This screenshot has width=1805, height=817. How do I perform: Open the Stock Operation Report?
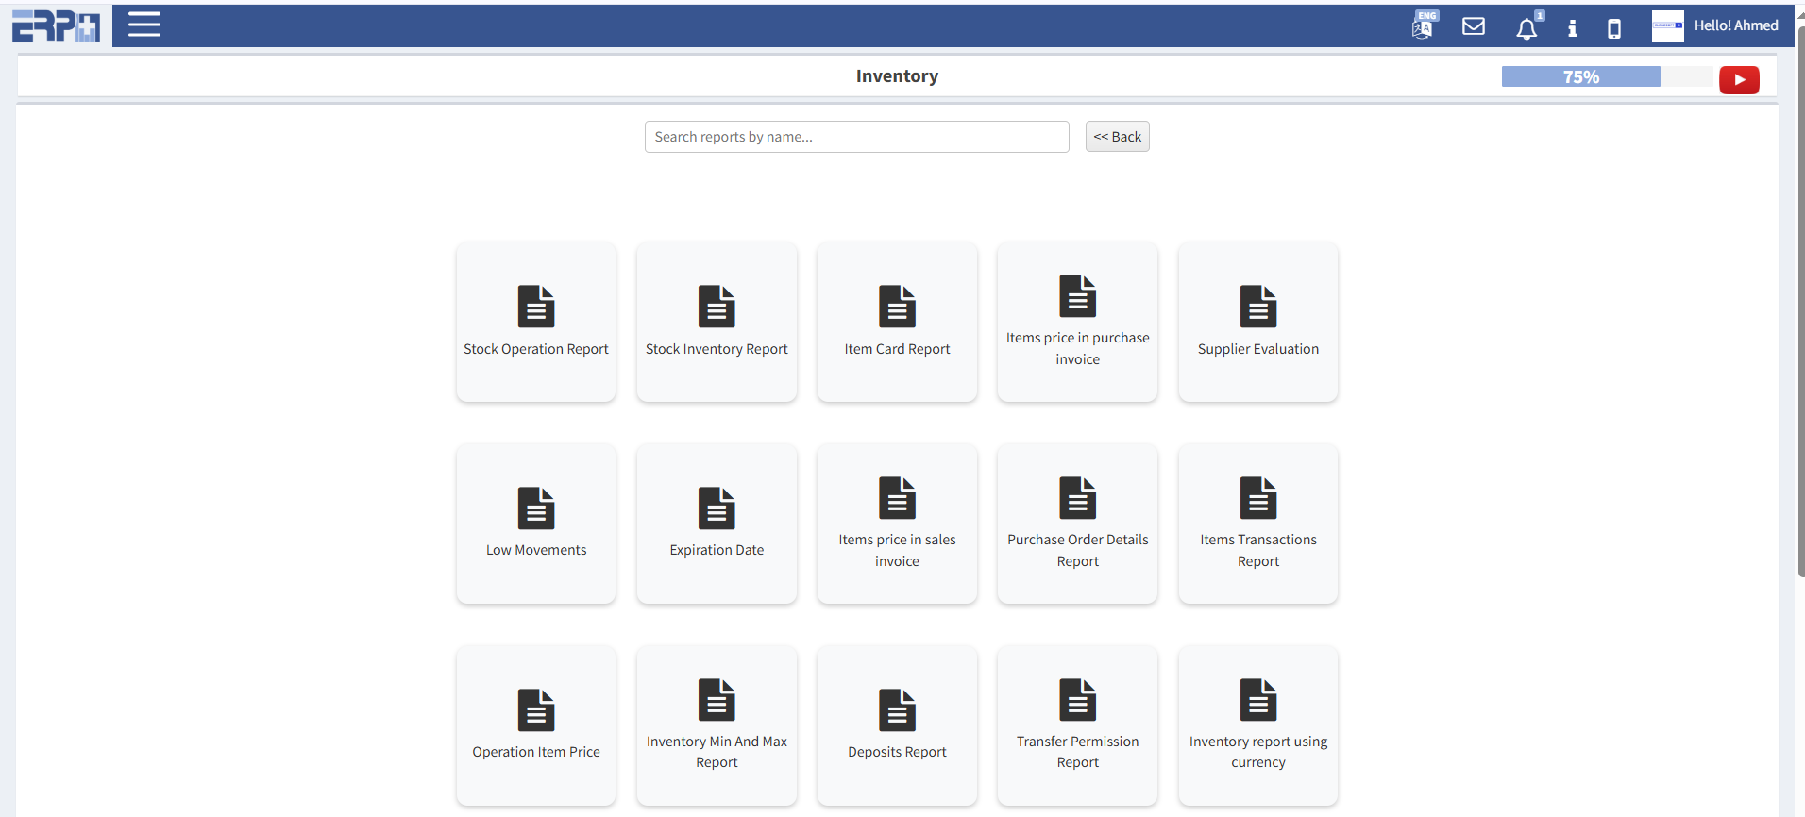tap(536, 323)
